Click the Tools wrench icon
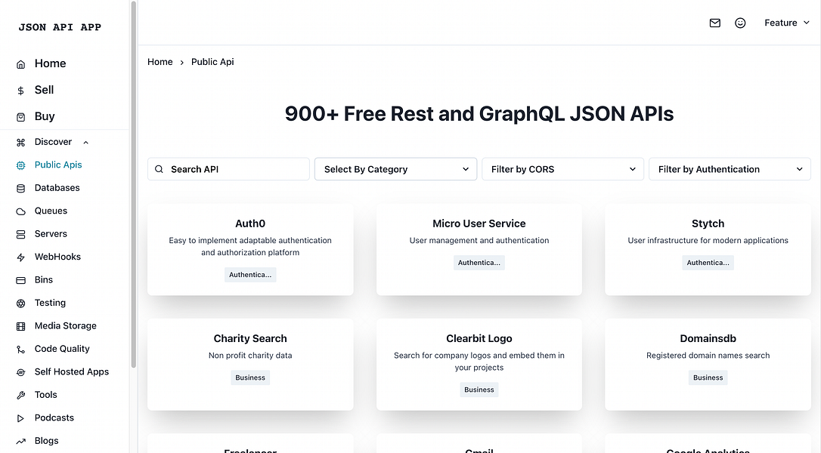Image resolution: width=821 pixels, height=453 pixels. 21,396
